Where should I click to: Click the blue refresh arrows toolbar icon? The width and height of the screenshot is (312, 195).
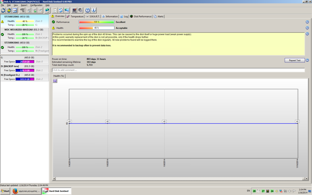[3, 10]
